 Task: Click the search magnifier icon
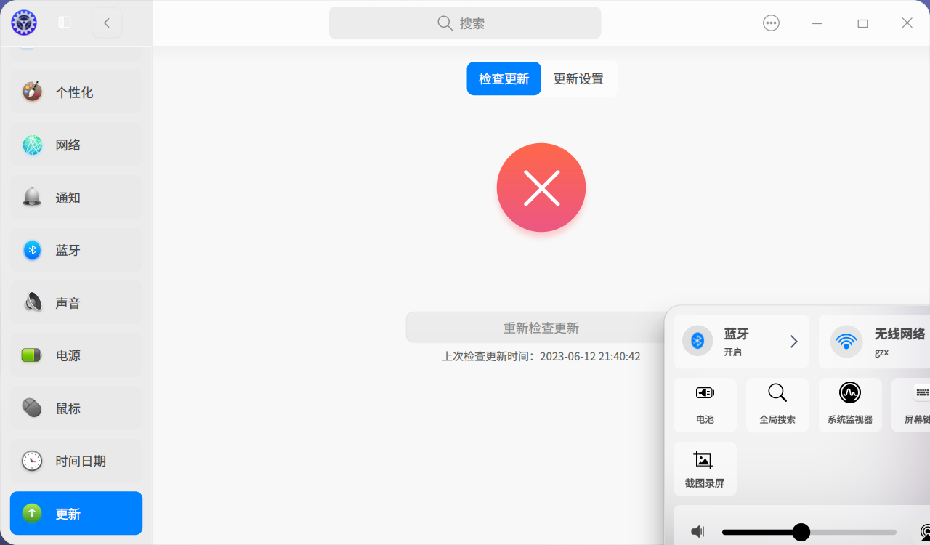tap(445, 23)
